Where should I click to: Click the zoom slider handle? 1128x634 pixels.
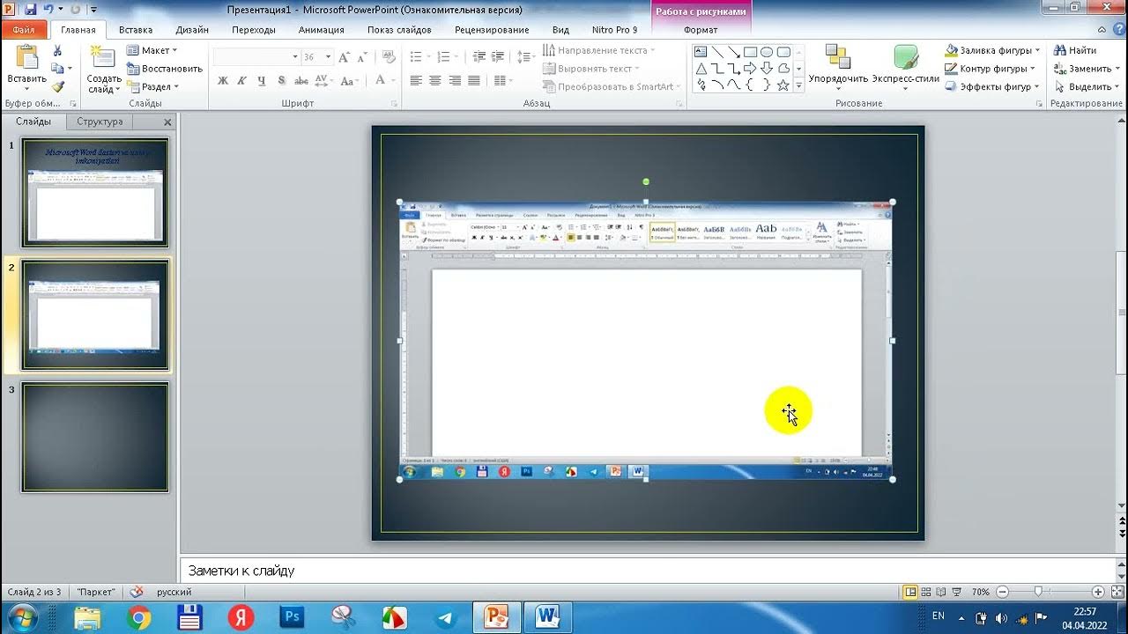tap(1039, 592)
